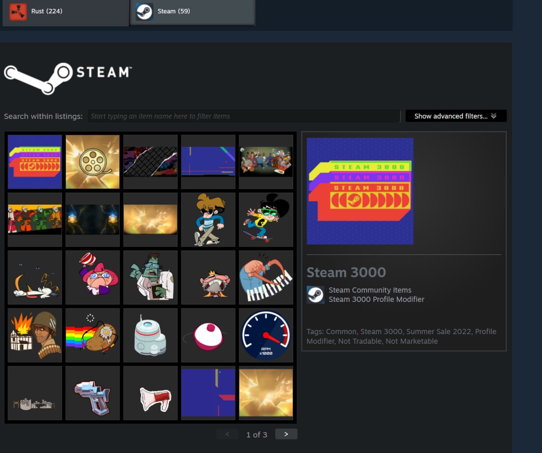This screenshot has height=453, width=542.
Task: Select the knocked-out cat sticker
Action: (x=35, y=277)
